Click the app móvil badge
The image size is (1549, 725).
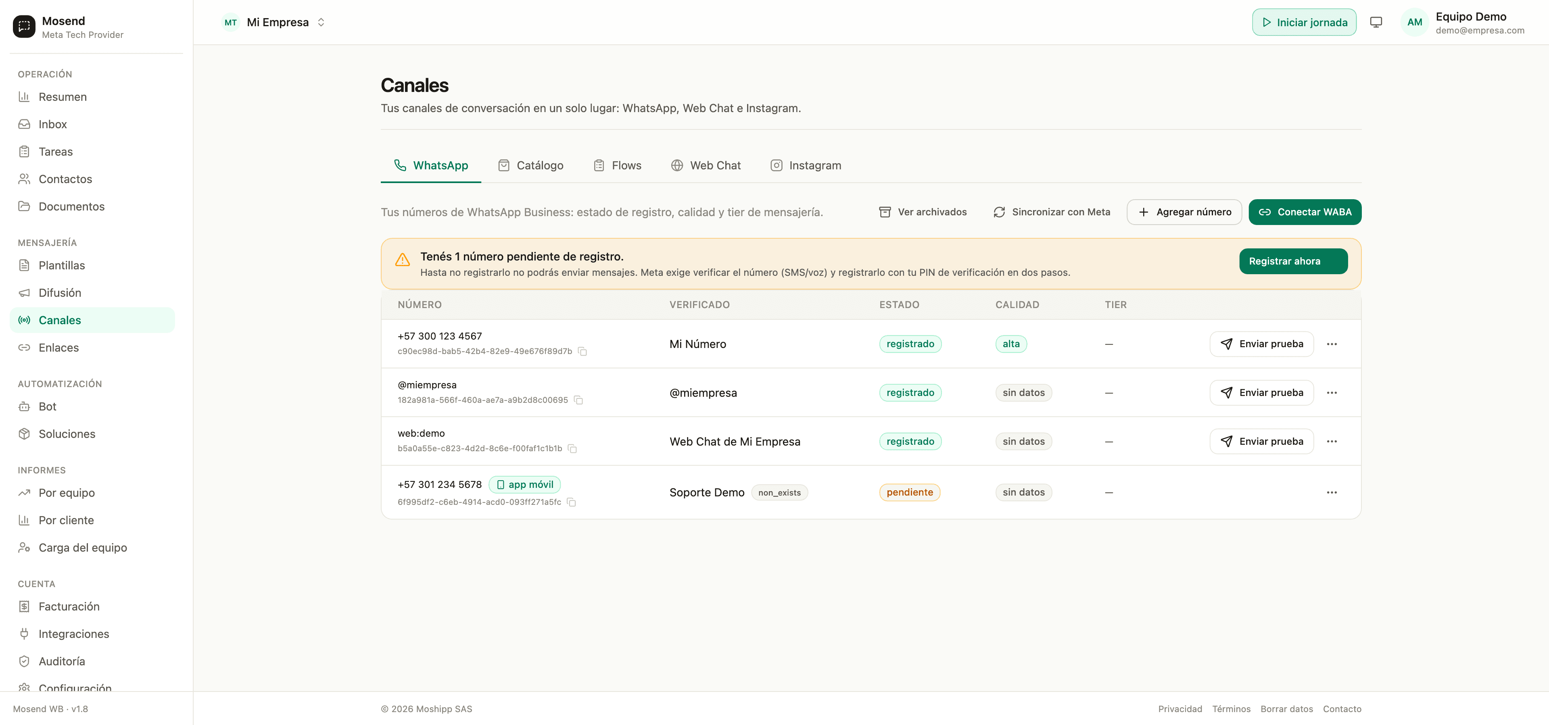pos(524,485)
